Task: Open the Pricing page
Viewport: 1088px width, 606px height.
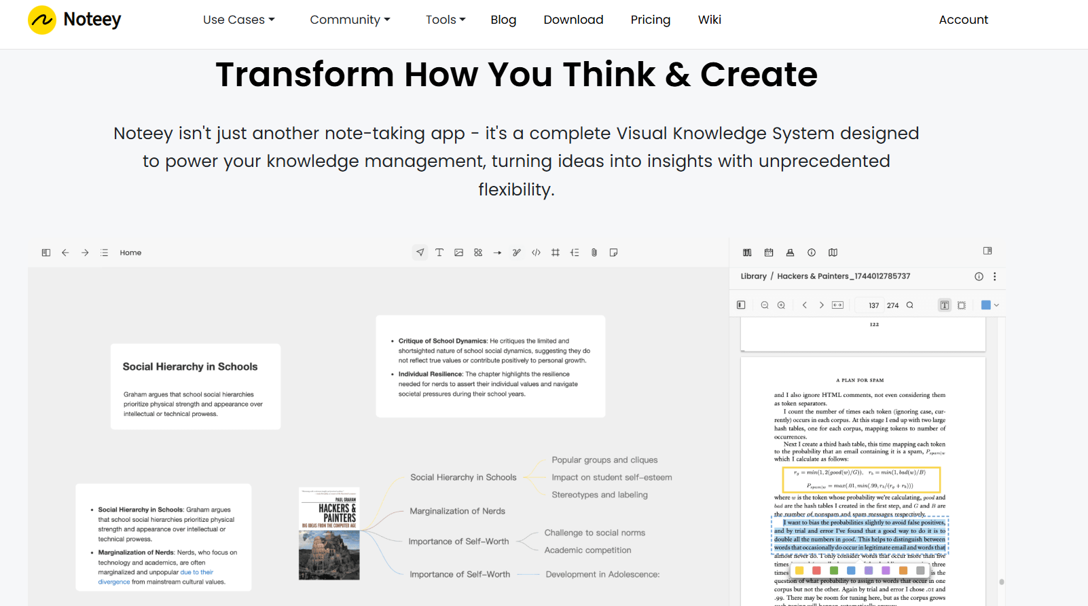Action: [651, 20]
